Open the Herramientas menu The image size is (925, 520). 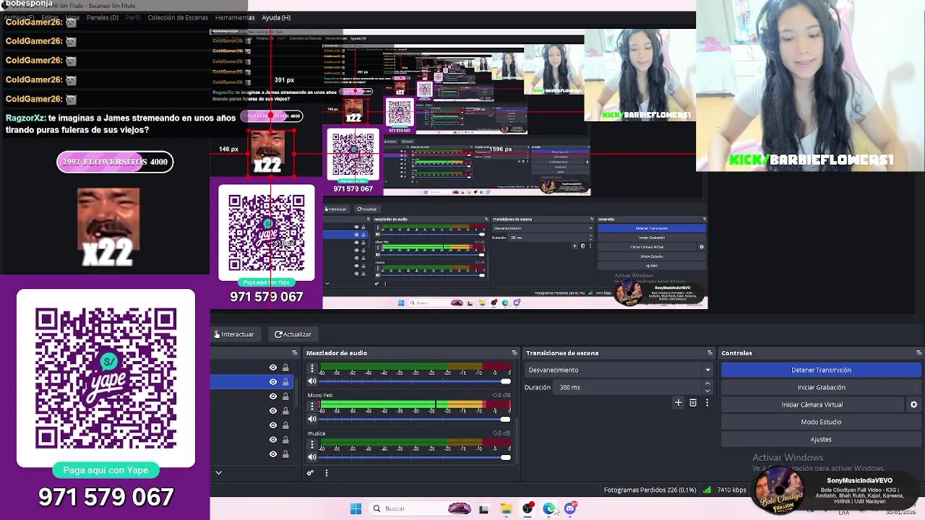pyautogui.click(x=235, y=17)
